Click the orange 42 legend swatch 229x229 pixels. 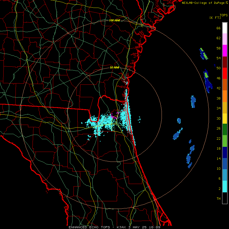(225, 96)
